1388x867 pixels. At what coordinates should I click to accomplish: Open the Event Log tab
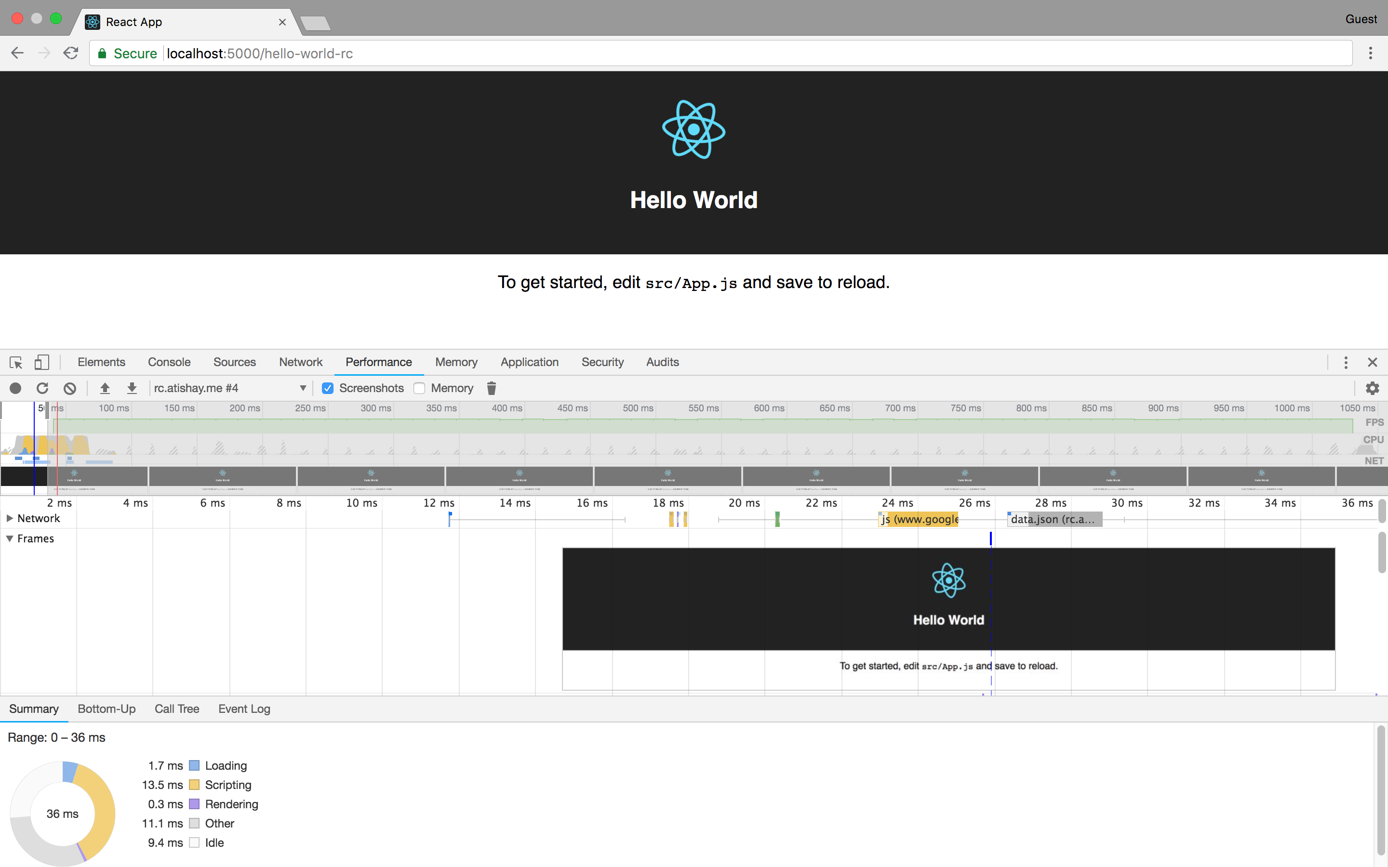[244, 709]
